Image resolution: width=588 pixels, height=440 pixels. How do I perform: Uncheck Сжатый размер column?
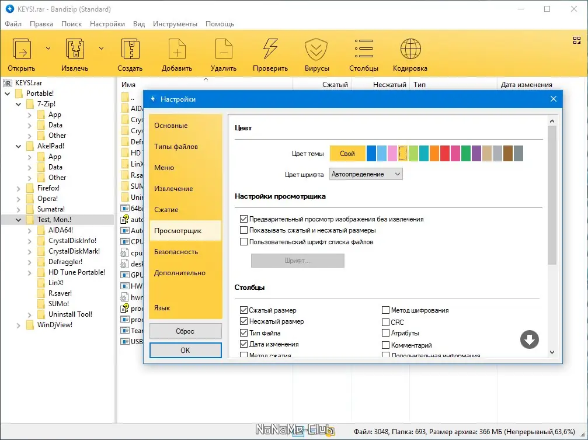pos(243,310)
